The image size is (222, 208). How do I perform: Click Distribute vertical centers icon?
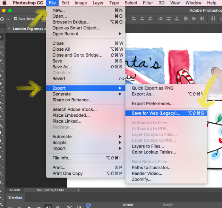(169, 18)
